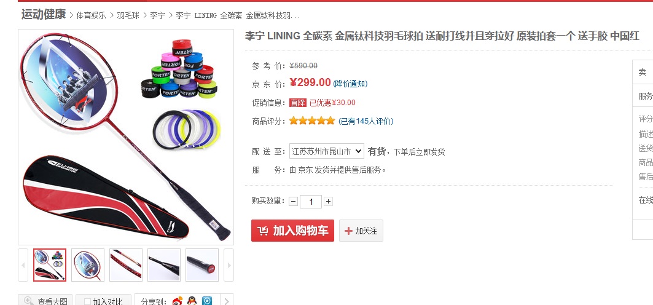Show previous thumbnails with left arrow
Screen dimensions: 653x305
23,265
